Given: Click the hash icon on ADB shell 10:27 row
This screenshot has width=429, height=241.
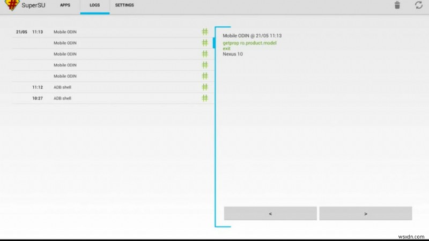Looking at the screenshot, I should point(205,98).
